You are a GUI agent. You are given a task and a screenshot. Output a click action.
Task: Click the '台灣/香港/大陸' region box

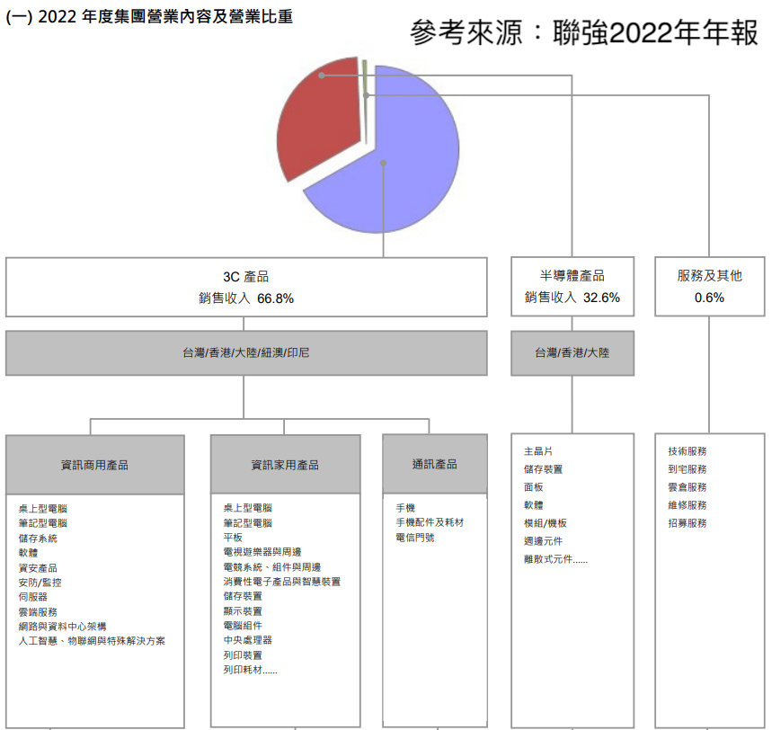pyautogui.click(x=572, y=353)
